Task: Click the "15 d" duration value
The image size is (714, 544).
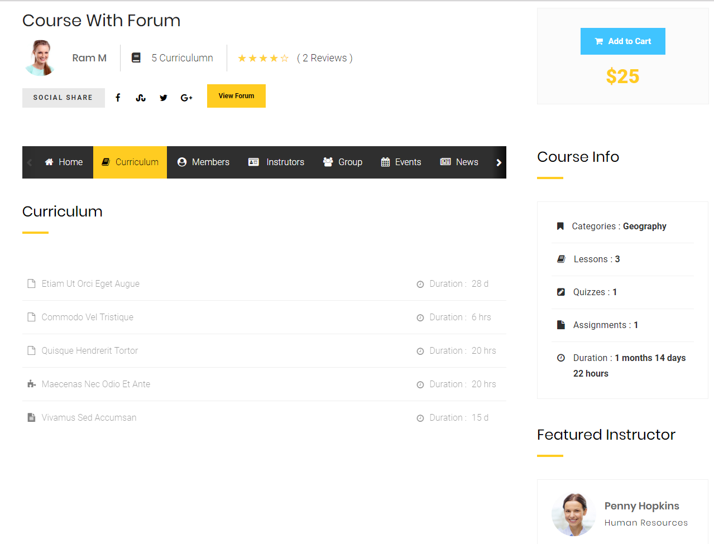Action: point(480,417)
